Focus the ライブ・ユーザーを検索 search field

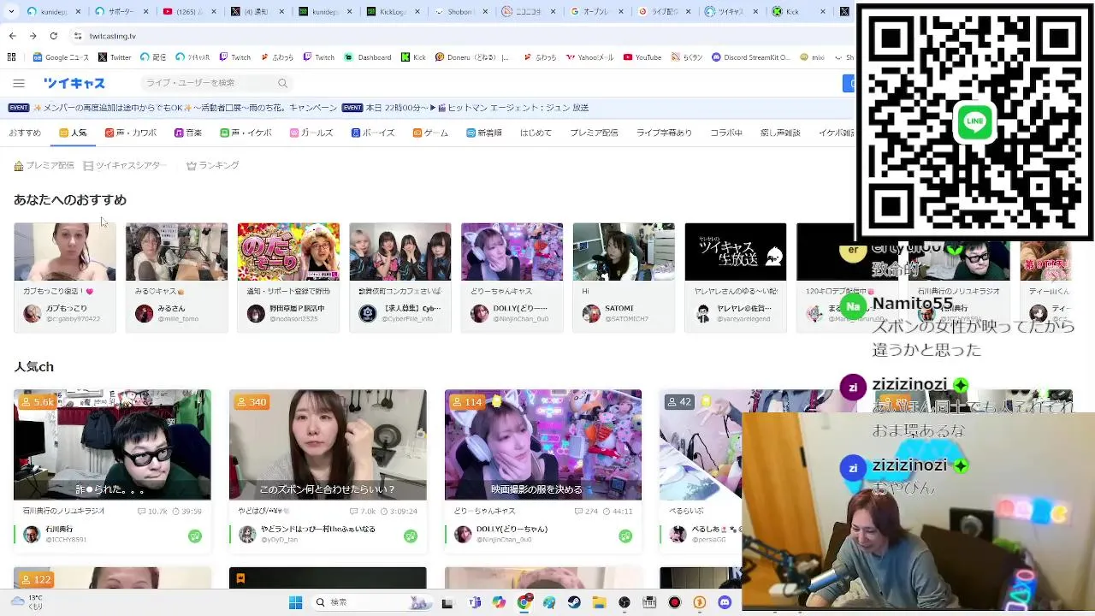point(216,83)
